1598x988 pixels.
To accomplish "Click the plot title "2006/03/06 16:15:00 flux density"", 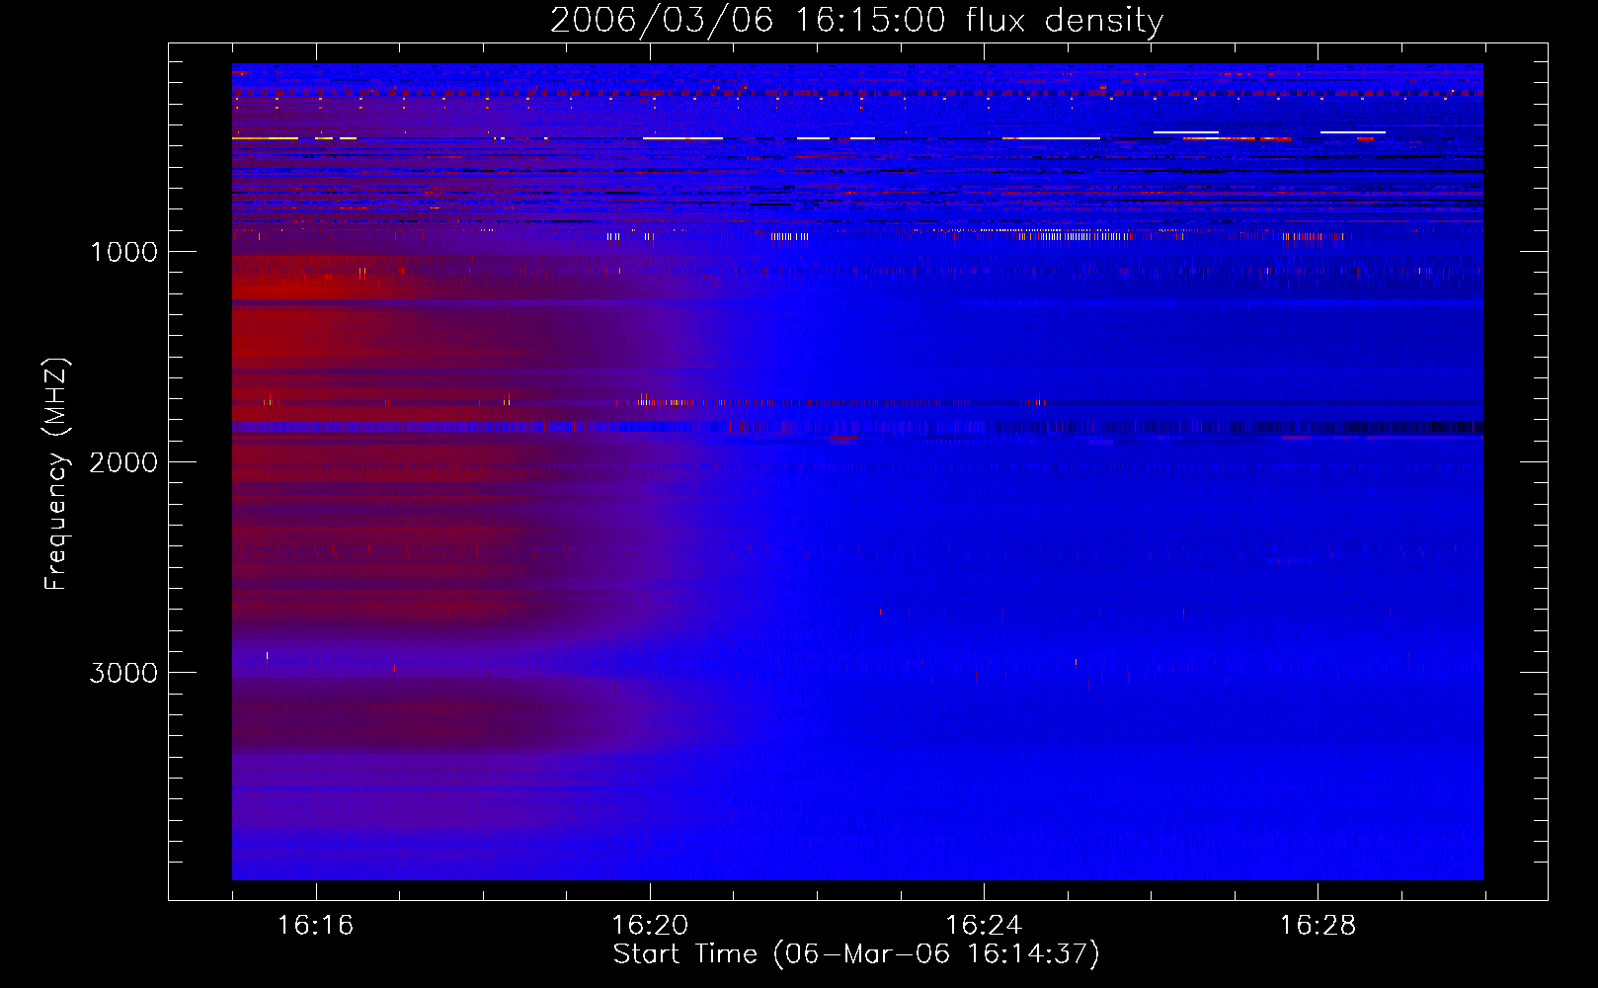I will coord(856,20).
